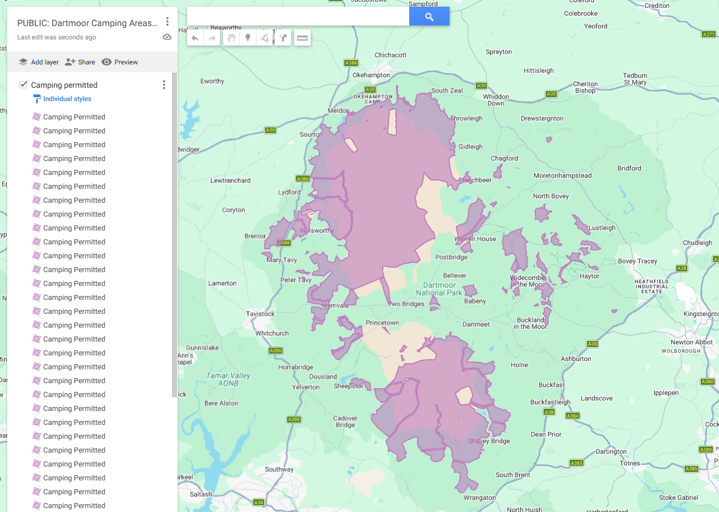Click the Moretonhampstead label on the map
The height and width of the screenshot is (512, 719).
coord(562,175)
